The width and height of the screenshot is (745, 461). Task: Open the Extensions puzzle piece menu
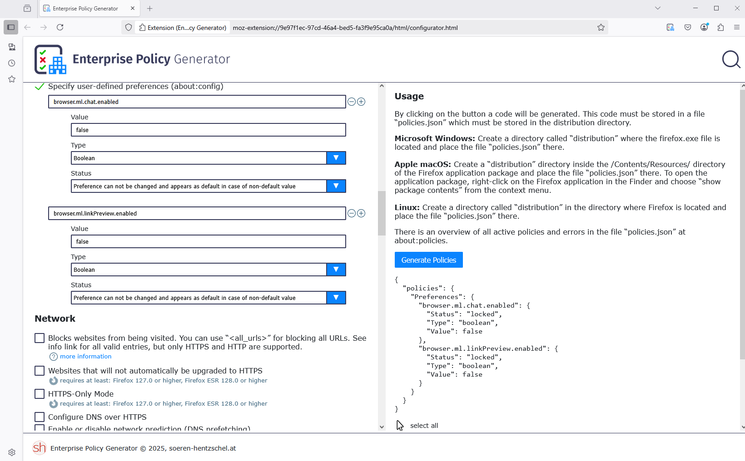[720, 27]
